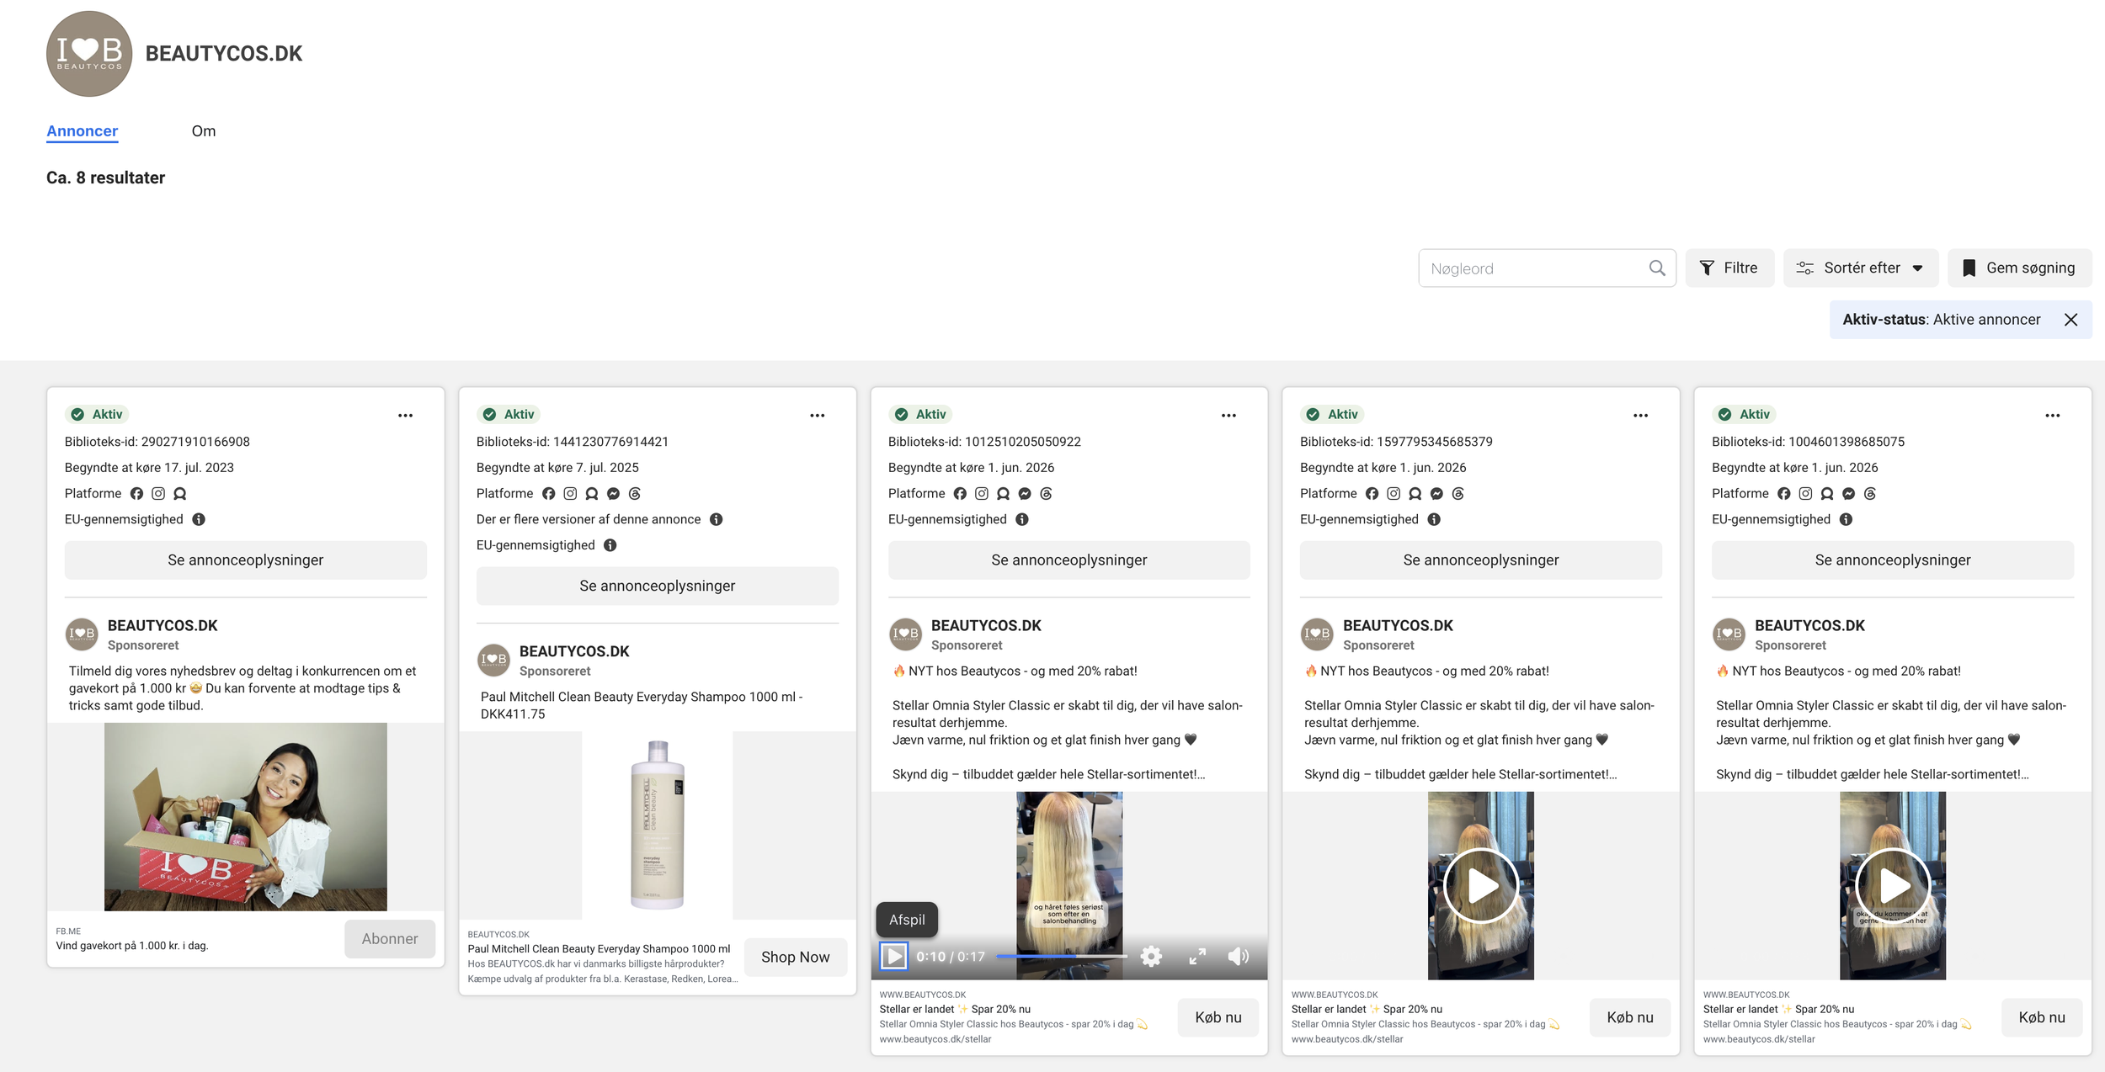Open the Filtre filter button
Viewport: 2105px width, 1072px height.
click(x=1729, y=268)
